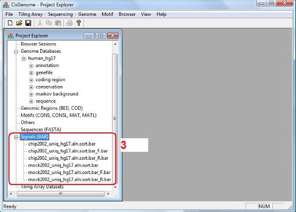Select mock2002_uniq_hg17.aln.sort.bar signal file
The image size is (296, 212).
coord(63,165)
